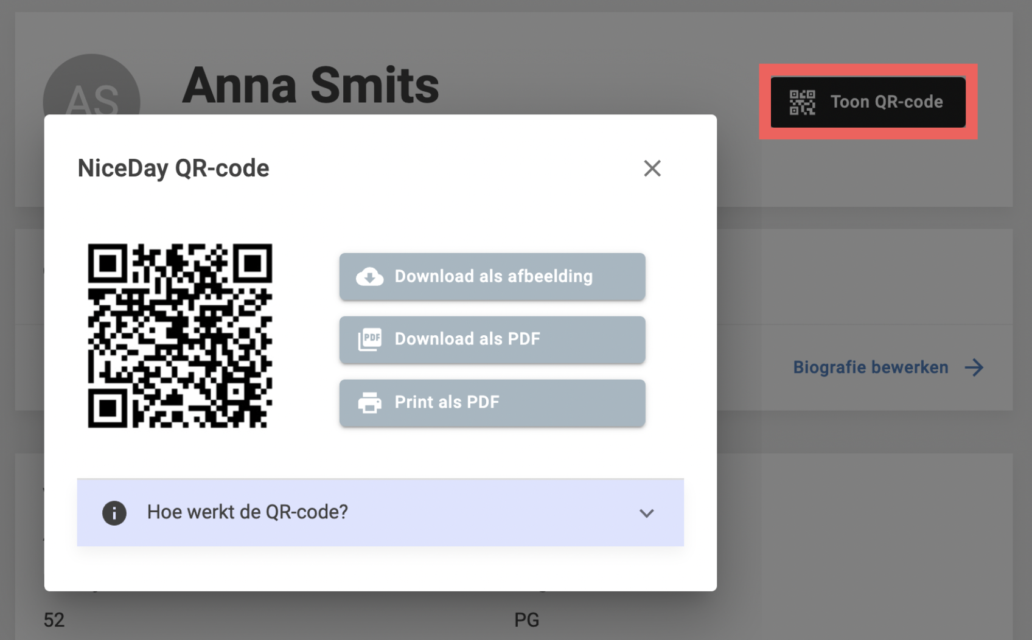Click the PDF file icon

click(x=369, y=339)
